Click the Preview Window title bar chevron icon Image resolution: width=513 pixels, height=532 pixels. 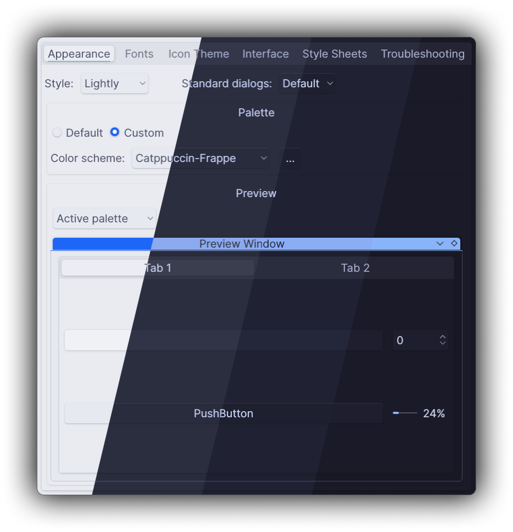click(x=439, y=244)
